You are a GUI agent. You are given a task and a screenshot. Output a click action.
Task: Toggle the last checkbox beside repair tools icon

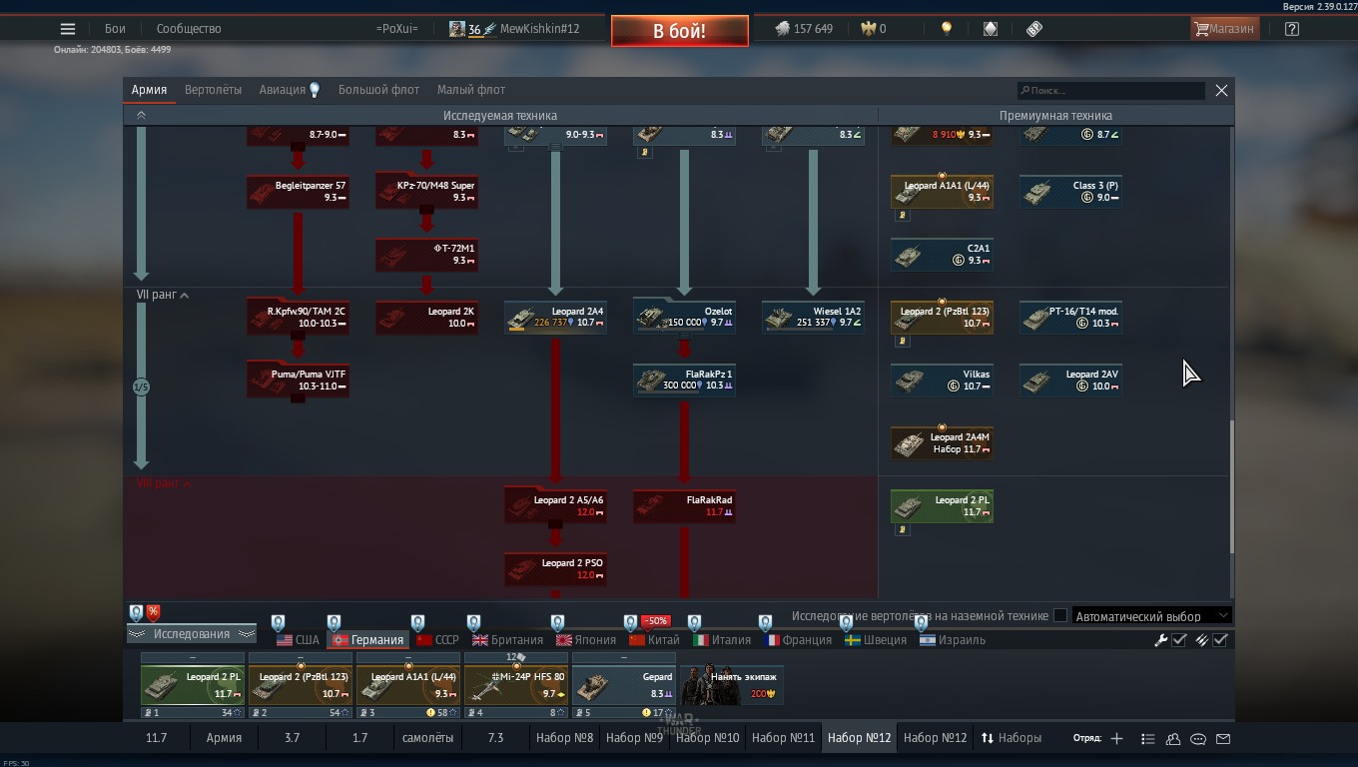(x=1220, y=640)
